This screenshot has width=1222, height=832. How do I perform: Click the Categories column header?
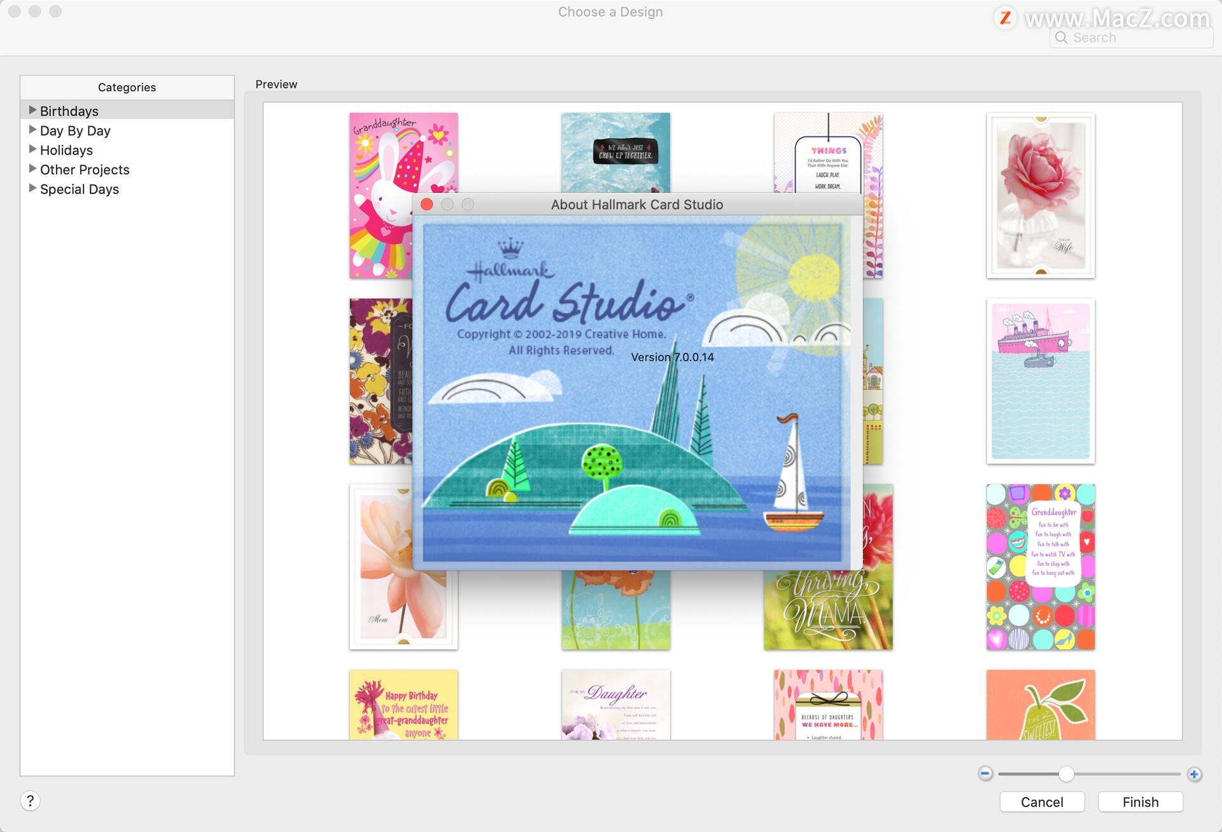127,87
